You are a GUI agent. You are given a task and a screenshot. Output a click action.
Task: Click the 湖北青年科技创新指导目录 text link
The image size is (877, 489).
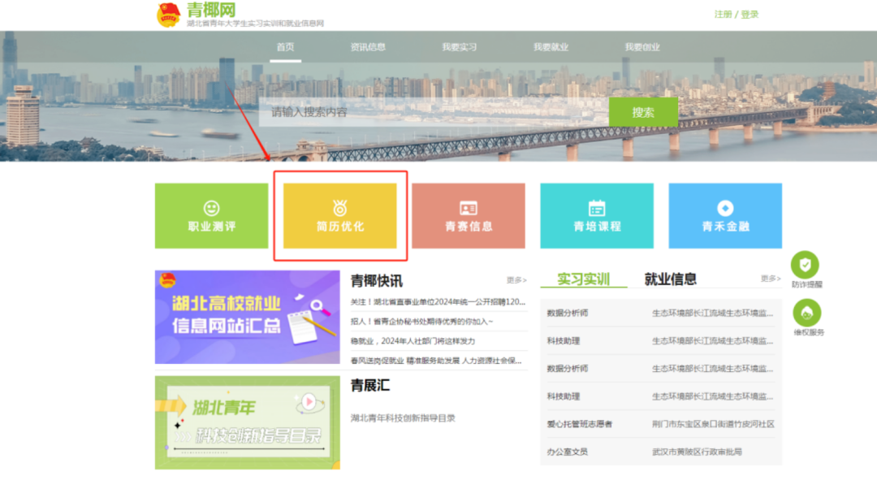pyautogui.click(x=403, y=418)
